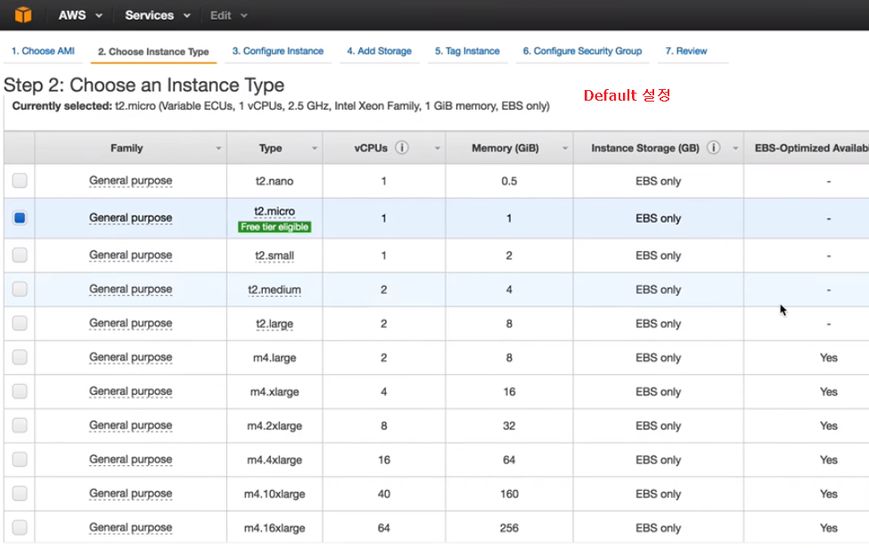Click the t2.small type cell
The height and width of the screenshot is (548, 869).
tap(275, 256)
